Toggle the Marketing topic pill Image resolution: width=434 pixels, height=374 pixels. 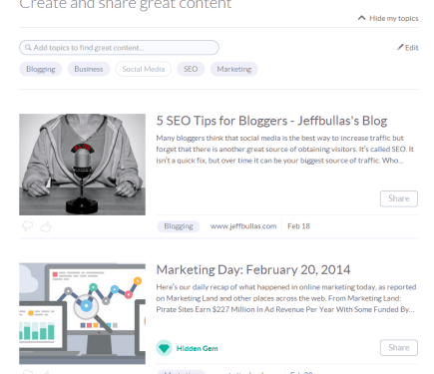[234, 69]
